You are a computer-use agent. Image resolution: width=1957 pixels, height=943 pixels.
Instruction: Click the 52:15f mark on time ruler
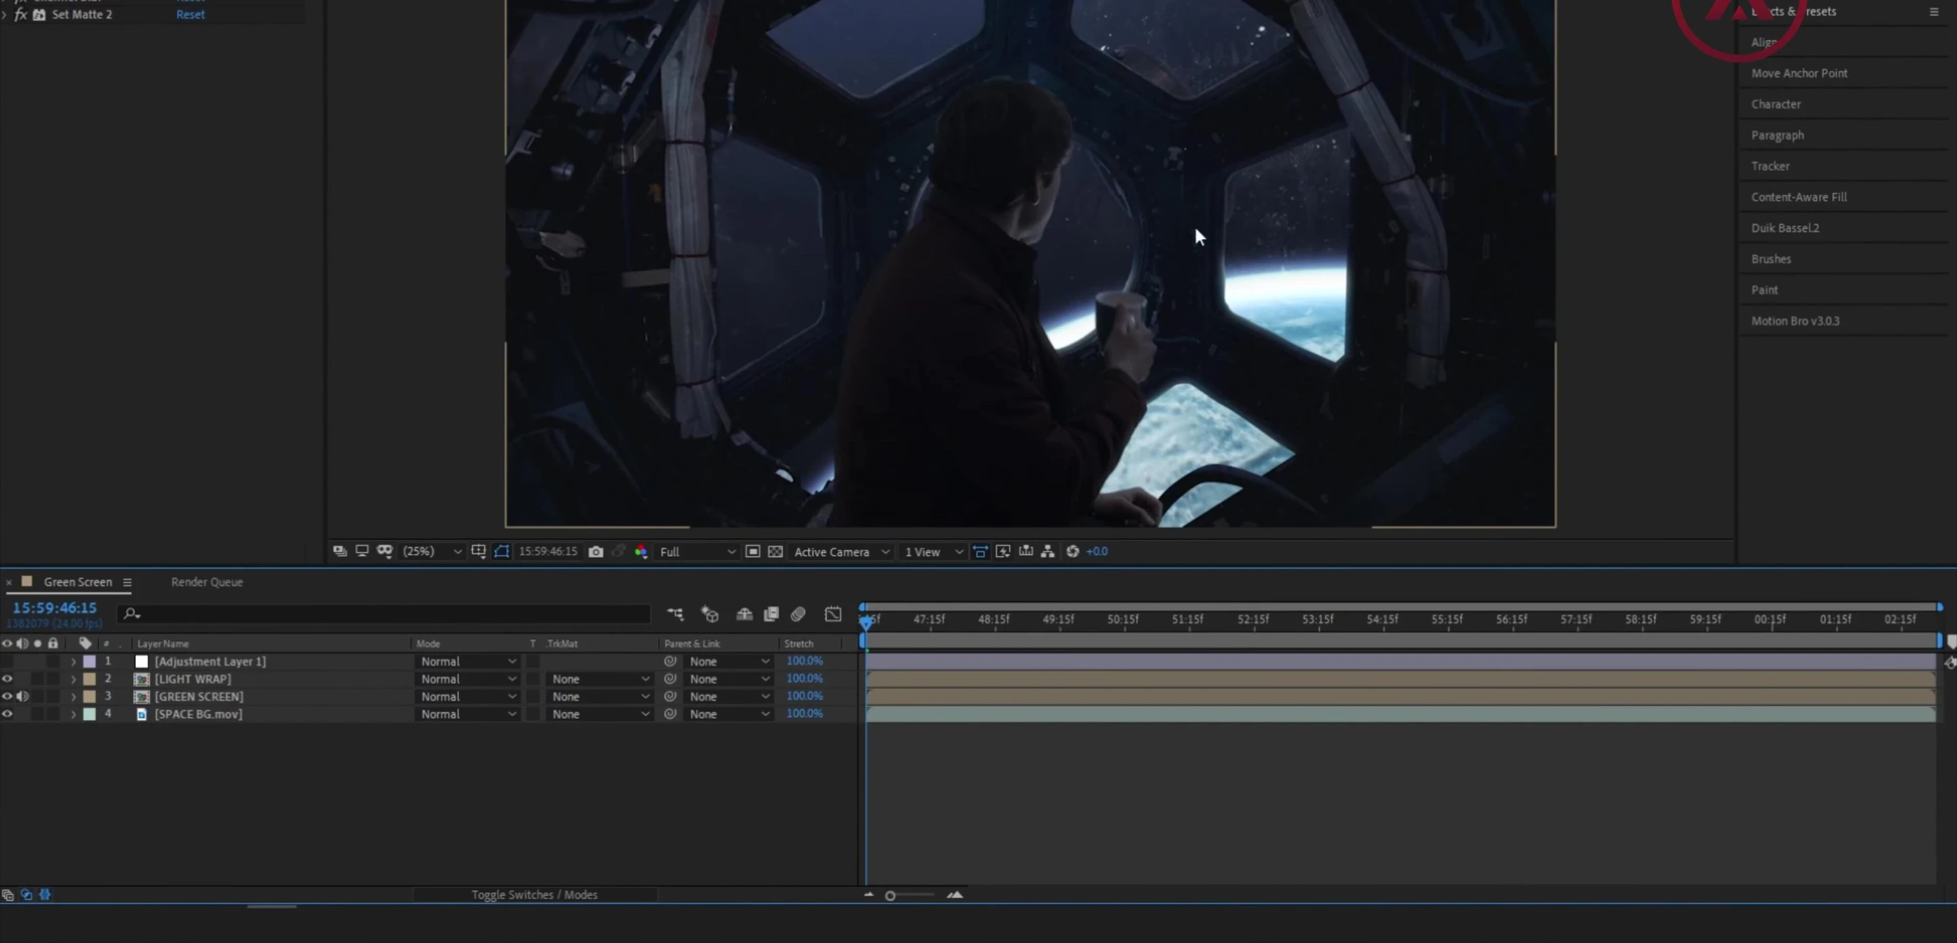coord(1253,620)
